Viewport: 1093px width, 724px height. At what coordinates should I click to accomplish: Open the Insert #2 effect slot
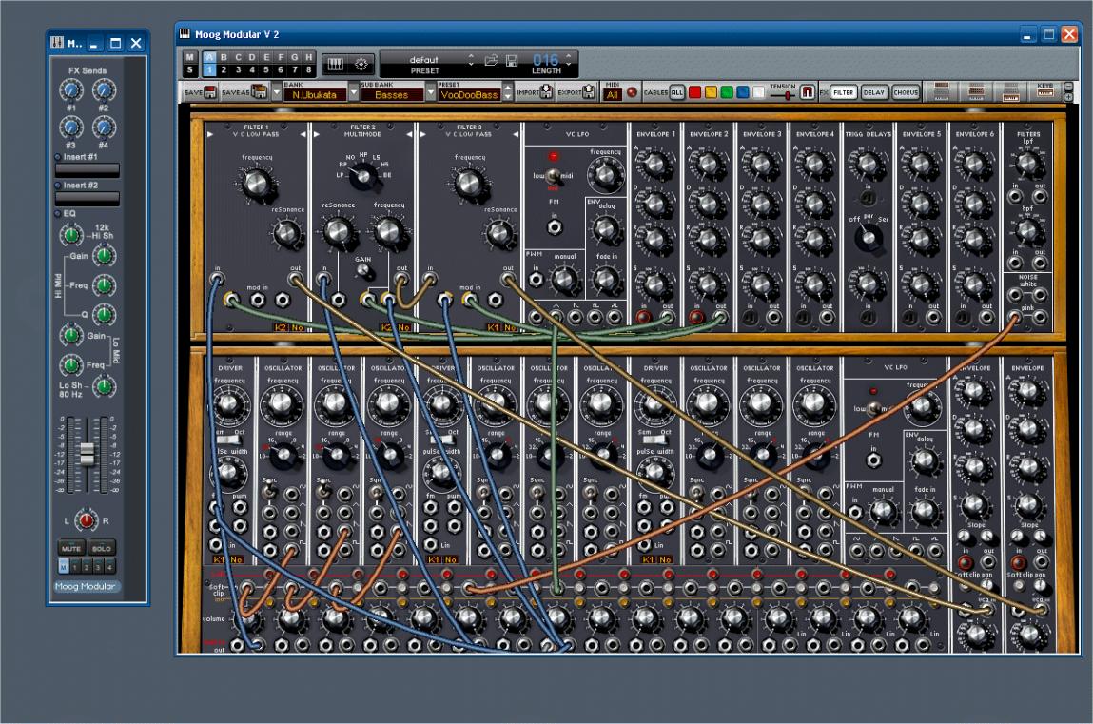(x=88, y=199)
